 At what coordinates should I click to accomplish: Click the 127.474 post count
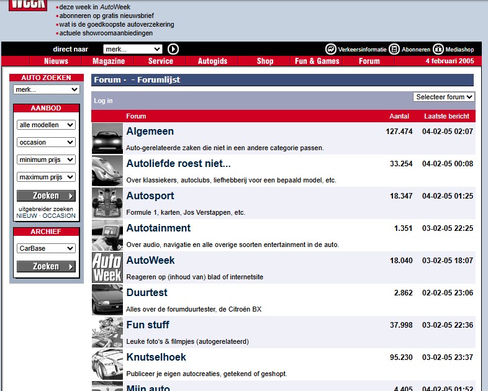[399, 132]
